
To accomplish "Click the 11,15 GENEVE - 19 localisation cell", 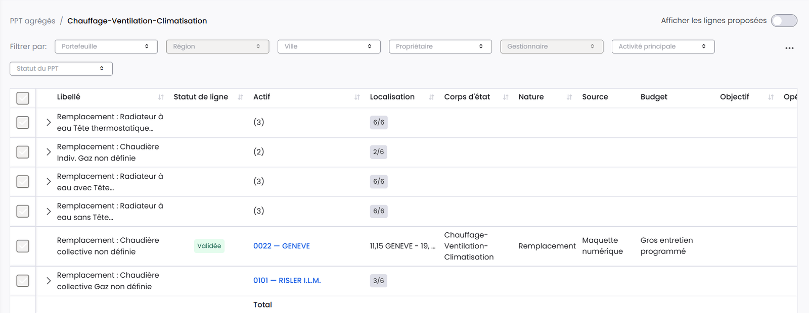I will (x=403, y=246).
